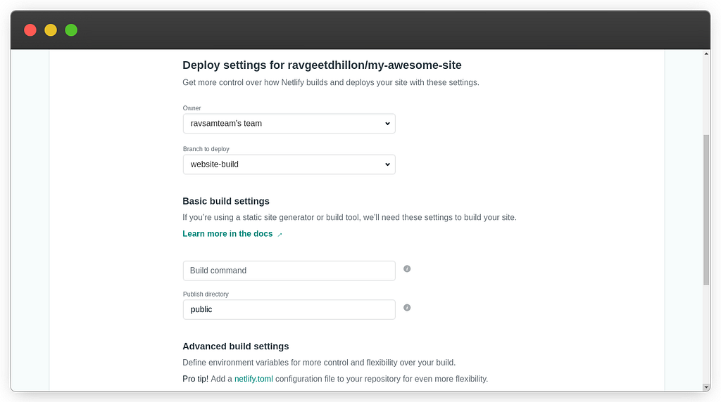The width and height of the screenshot is (721, 402).
Task: Click the Deploy settings heading text
Action: [322, 65]
